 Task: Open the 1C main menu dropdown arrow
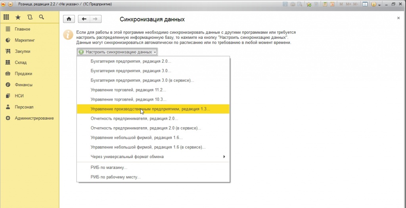tap(10, 4)
